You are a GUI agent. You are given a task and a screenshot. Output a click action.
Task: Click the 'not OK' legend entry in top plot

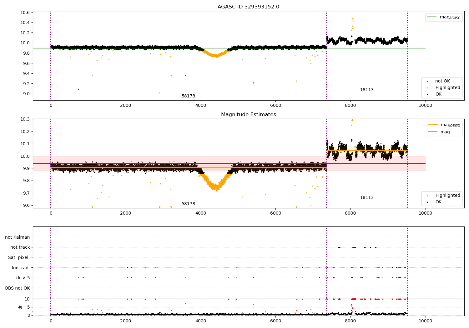tap(442, 81)
